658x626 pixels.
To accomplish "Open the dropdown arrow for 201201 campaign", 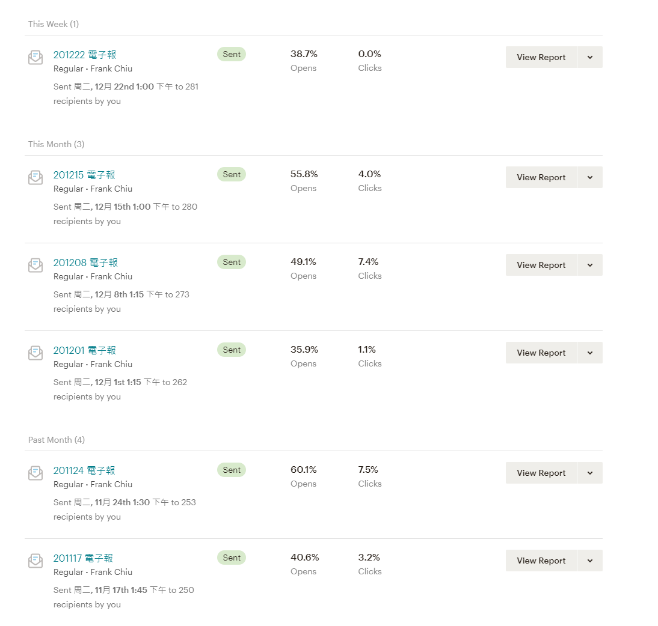I will click(590, 353).
